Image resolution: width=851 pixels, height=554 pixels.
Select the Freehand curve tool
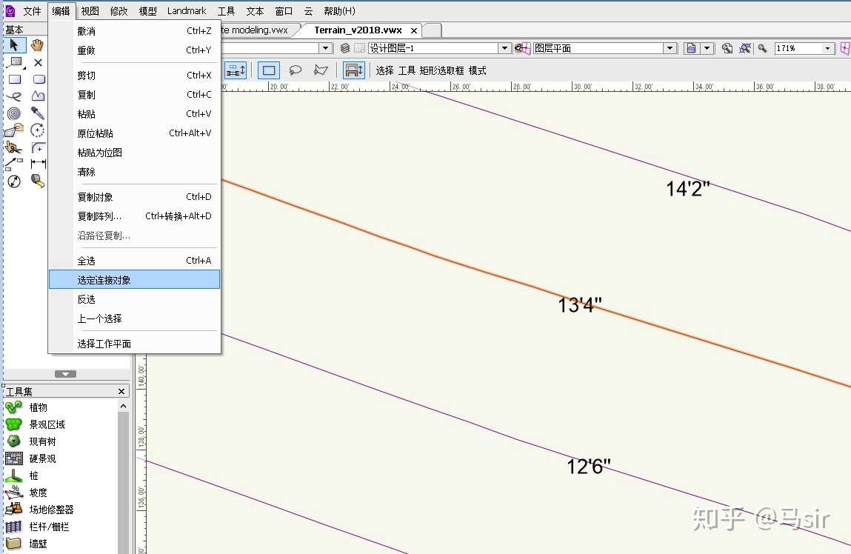pos(14,96)
